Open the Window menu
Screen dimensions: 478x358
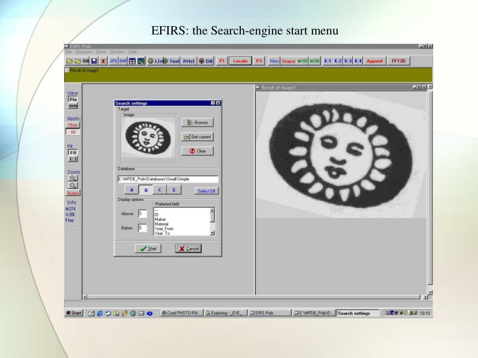(x=117, y=52)
